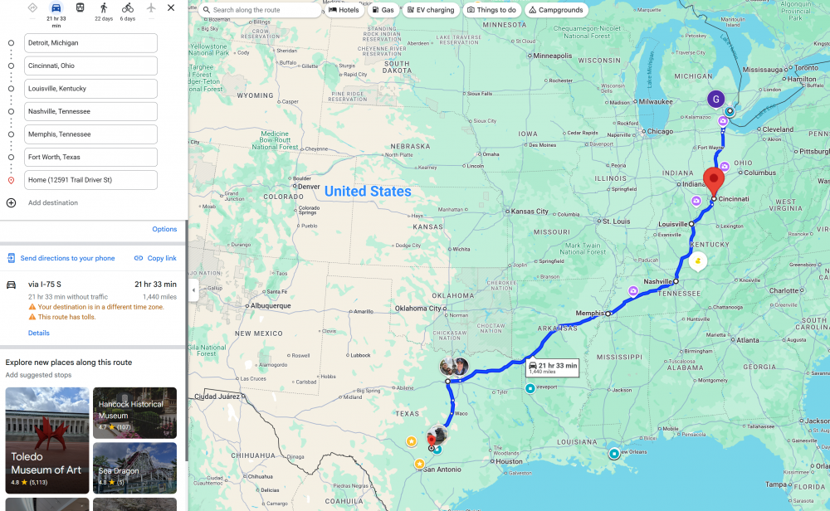Expand route Details
830x511 pixels.
pos(39,333)
